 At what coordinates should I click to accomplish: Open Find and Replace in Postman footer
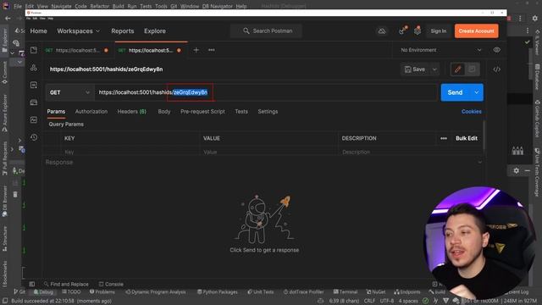(66, 284)
